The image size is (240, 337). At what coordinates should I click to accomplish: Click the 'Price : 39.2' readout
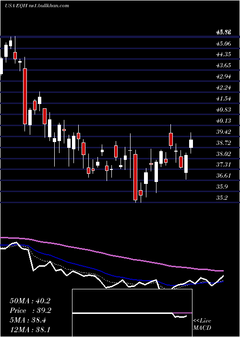tap(31, 311)
